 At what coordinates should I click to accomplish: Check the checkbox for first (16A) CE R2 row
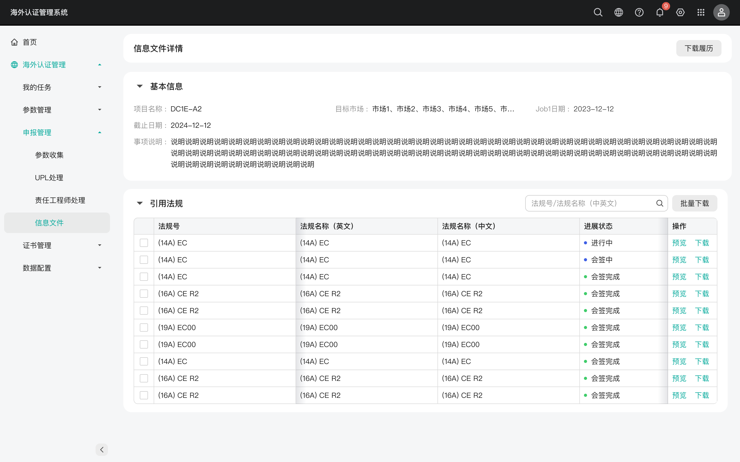pyautogui.click(x=144, y=294)
